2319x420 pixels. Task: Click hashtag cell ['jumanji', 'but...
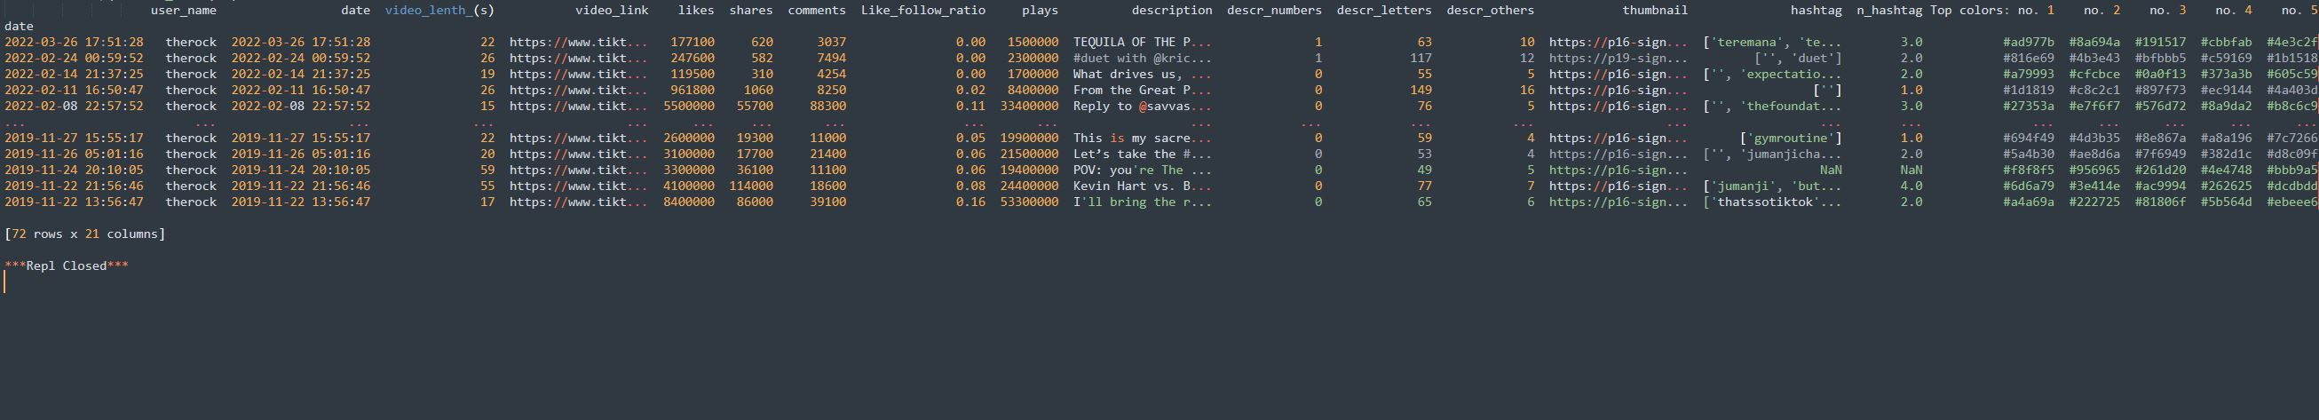tap(1773, 186)
